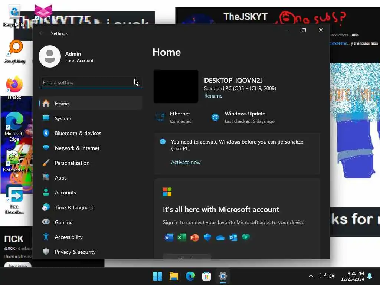380x285 pixels.
Task: Focus the Find a setting search box
Action: click(91, 82)
